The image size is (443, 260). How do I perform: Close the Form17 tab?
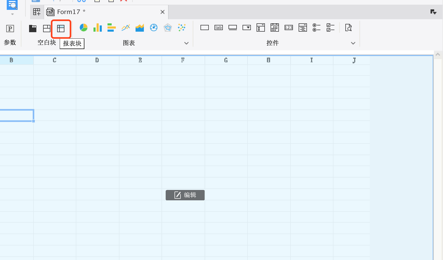pyautogui.click(x=163, y=12)
